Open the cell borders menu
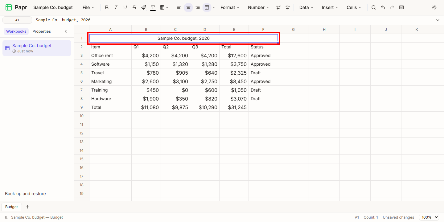This screenshot has height=222, width=444. 164,7
